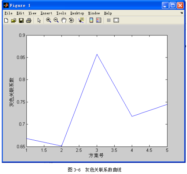187x174 pixels.
Task: Click the New Figure icon
Action: point(6,20)
